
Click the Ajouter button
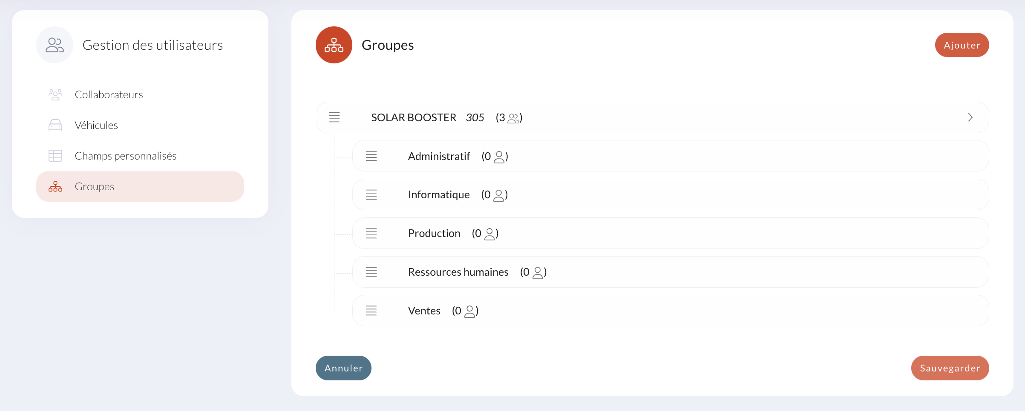(962, 45)
